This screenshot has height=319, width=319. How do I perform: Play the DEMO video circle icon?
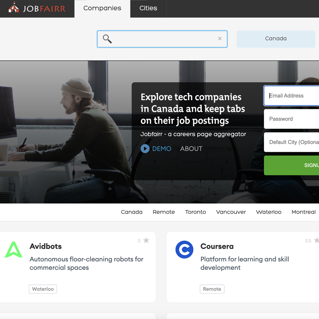coord(145,148)
